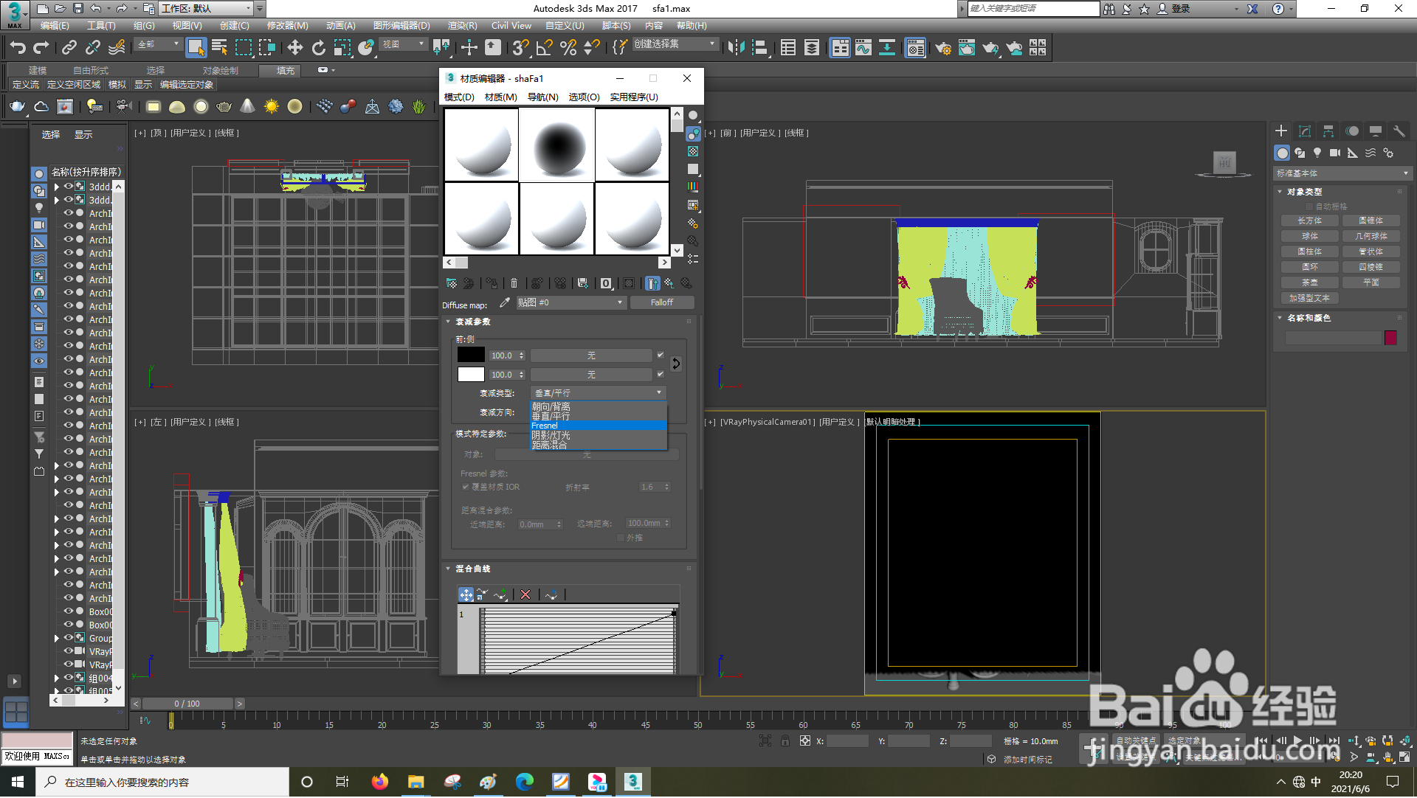Toggle the Angle Snap tool

545,49
